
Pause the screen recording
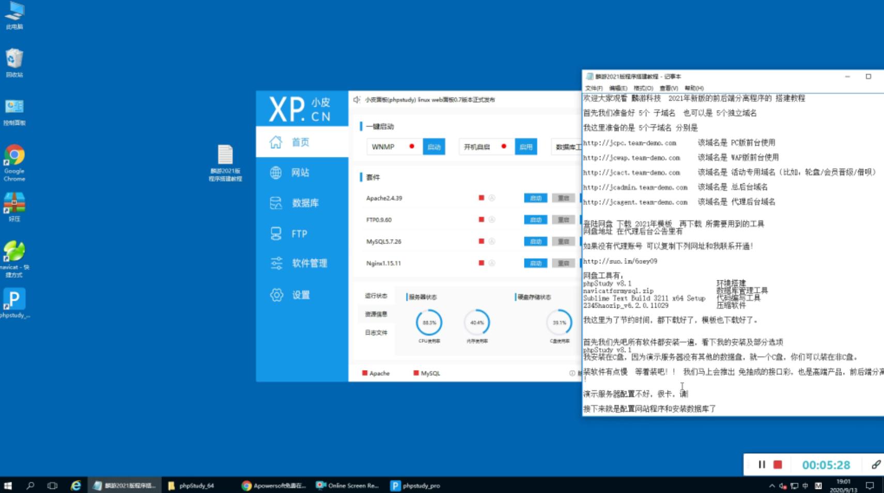[x=762, y=465]
